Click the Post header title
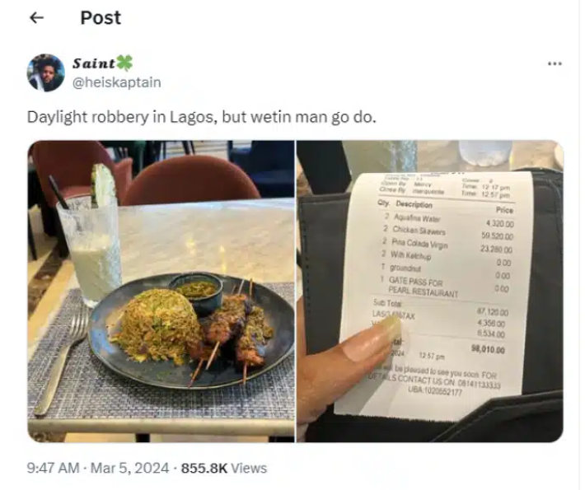 [x=101, y=17]
